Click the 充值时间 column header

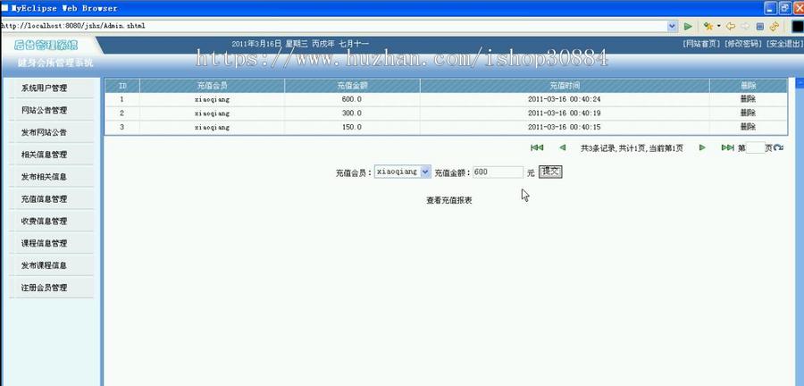click(x=565, y=86)
